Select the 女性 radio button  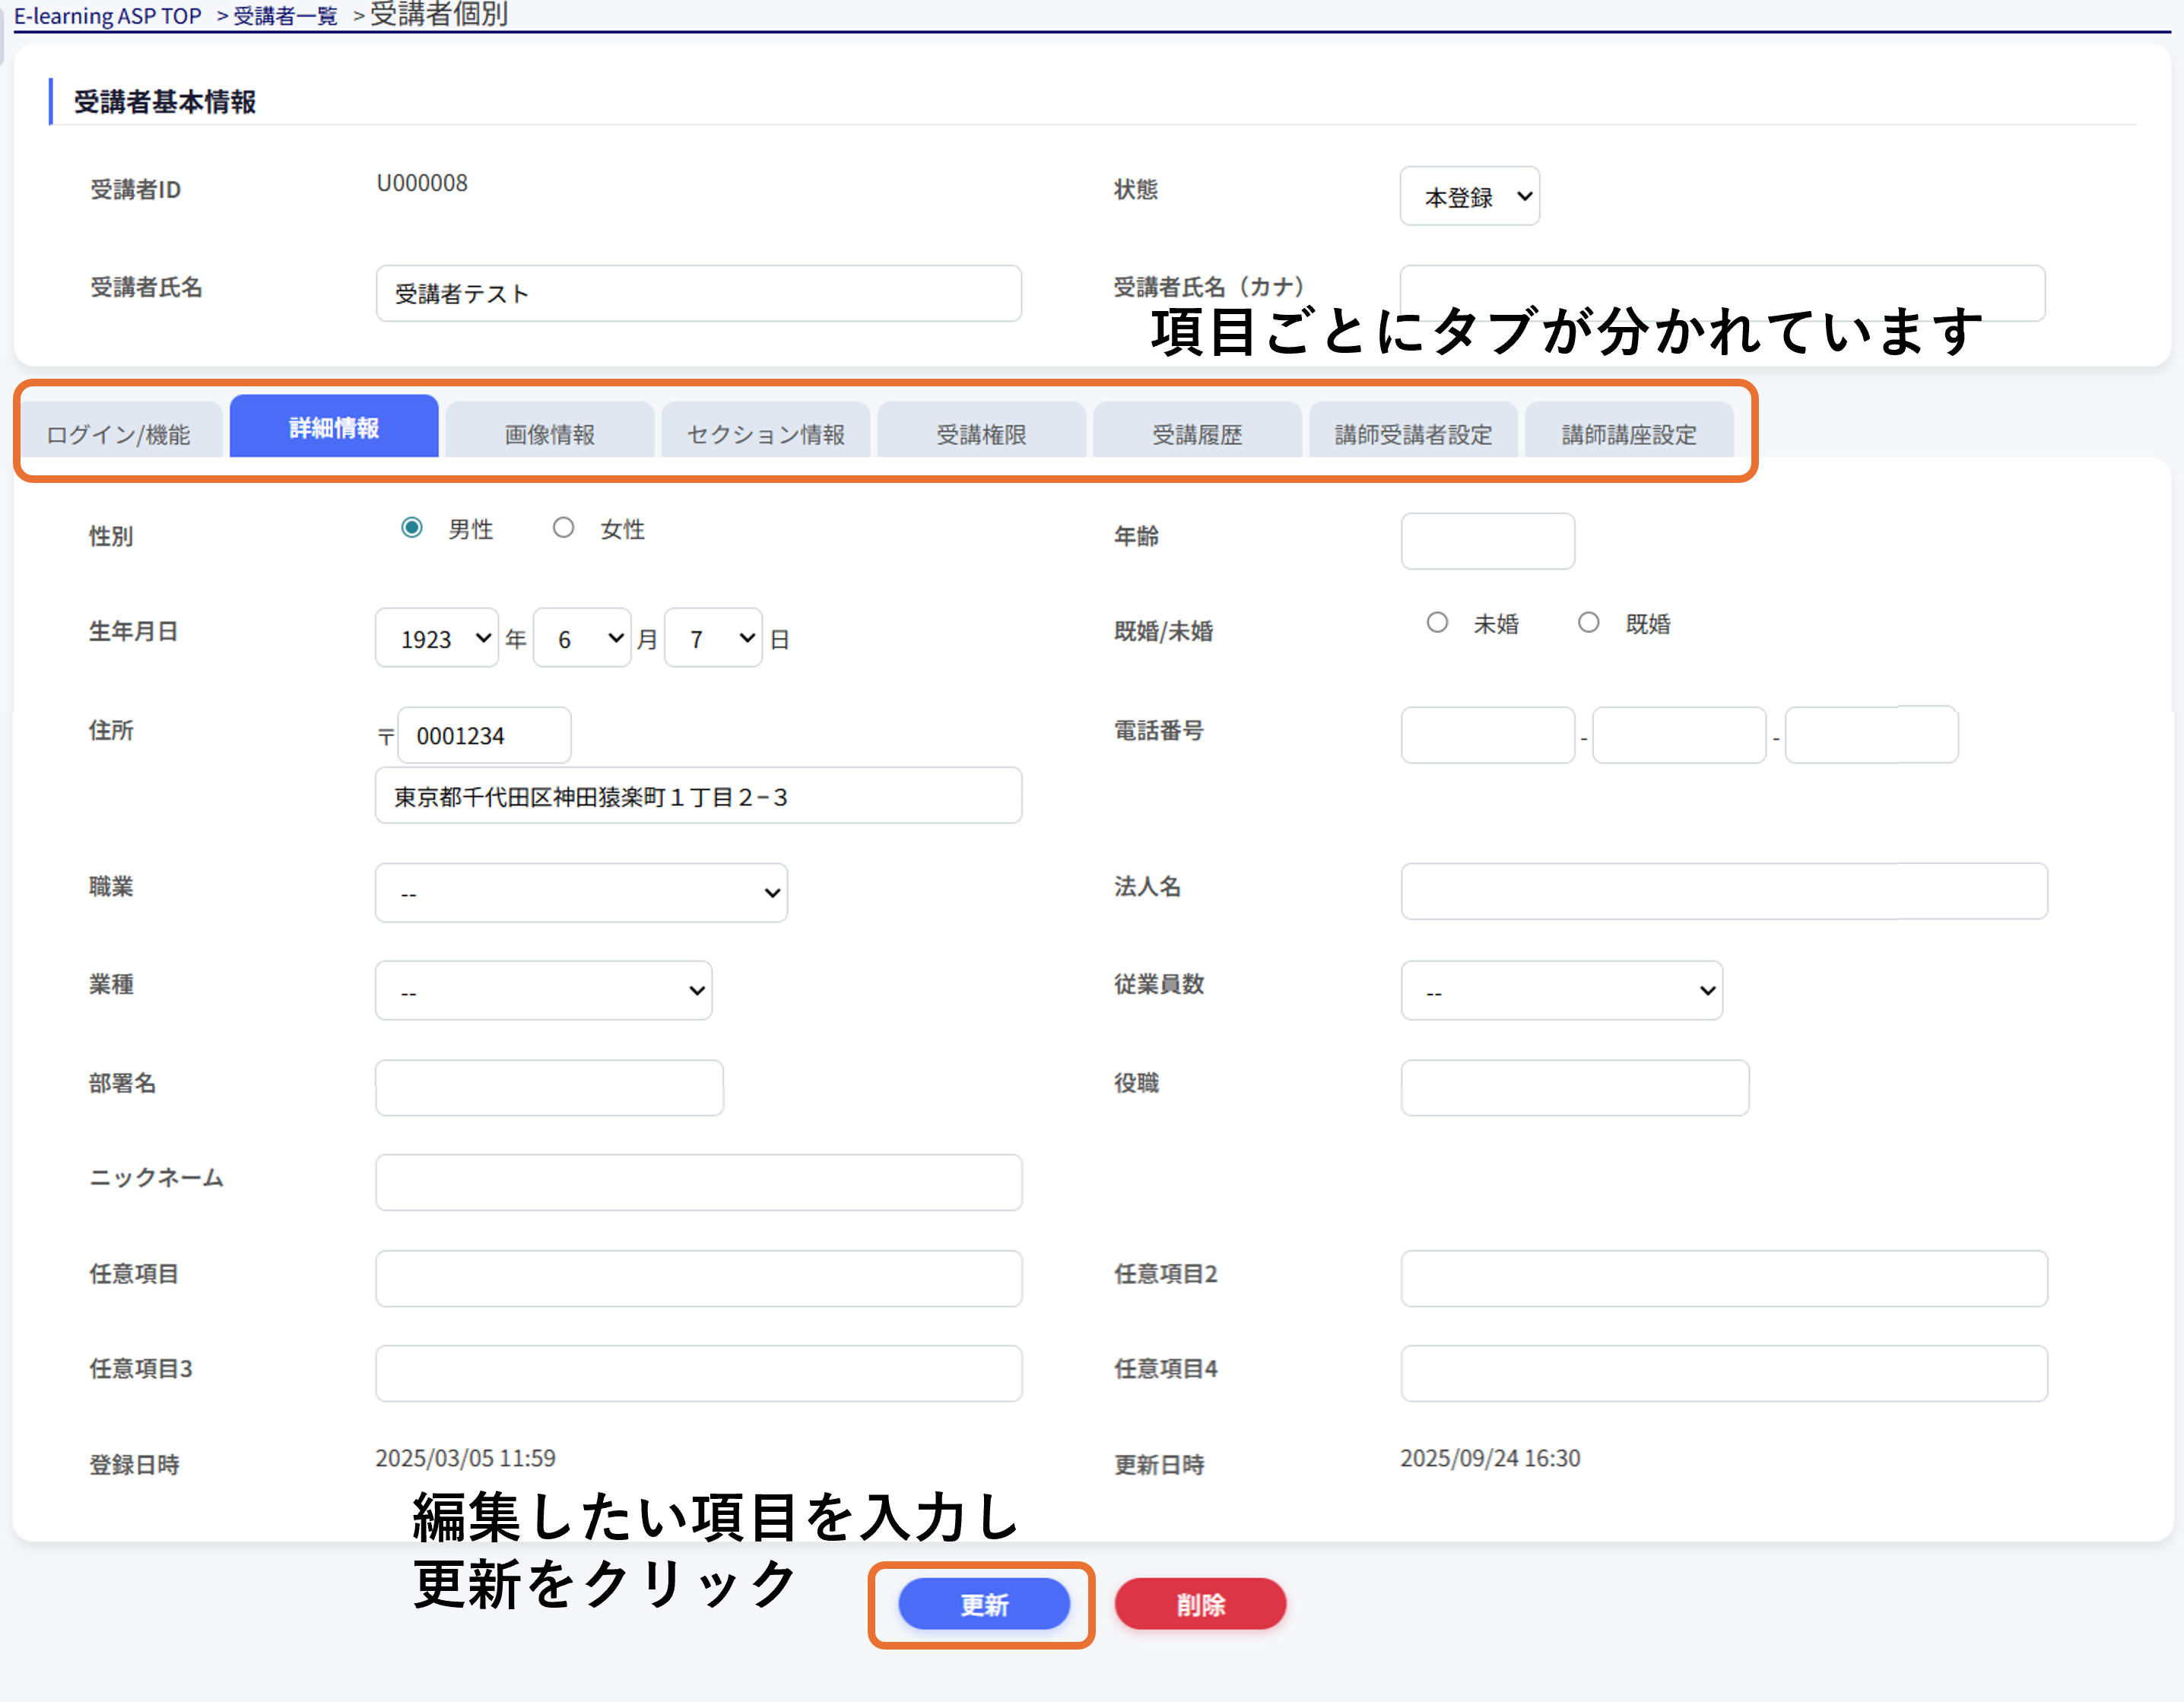tap(563, 528)
